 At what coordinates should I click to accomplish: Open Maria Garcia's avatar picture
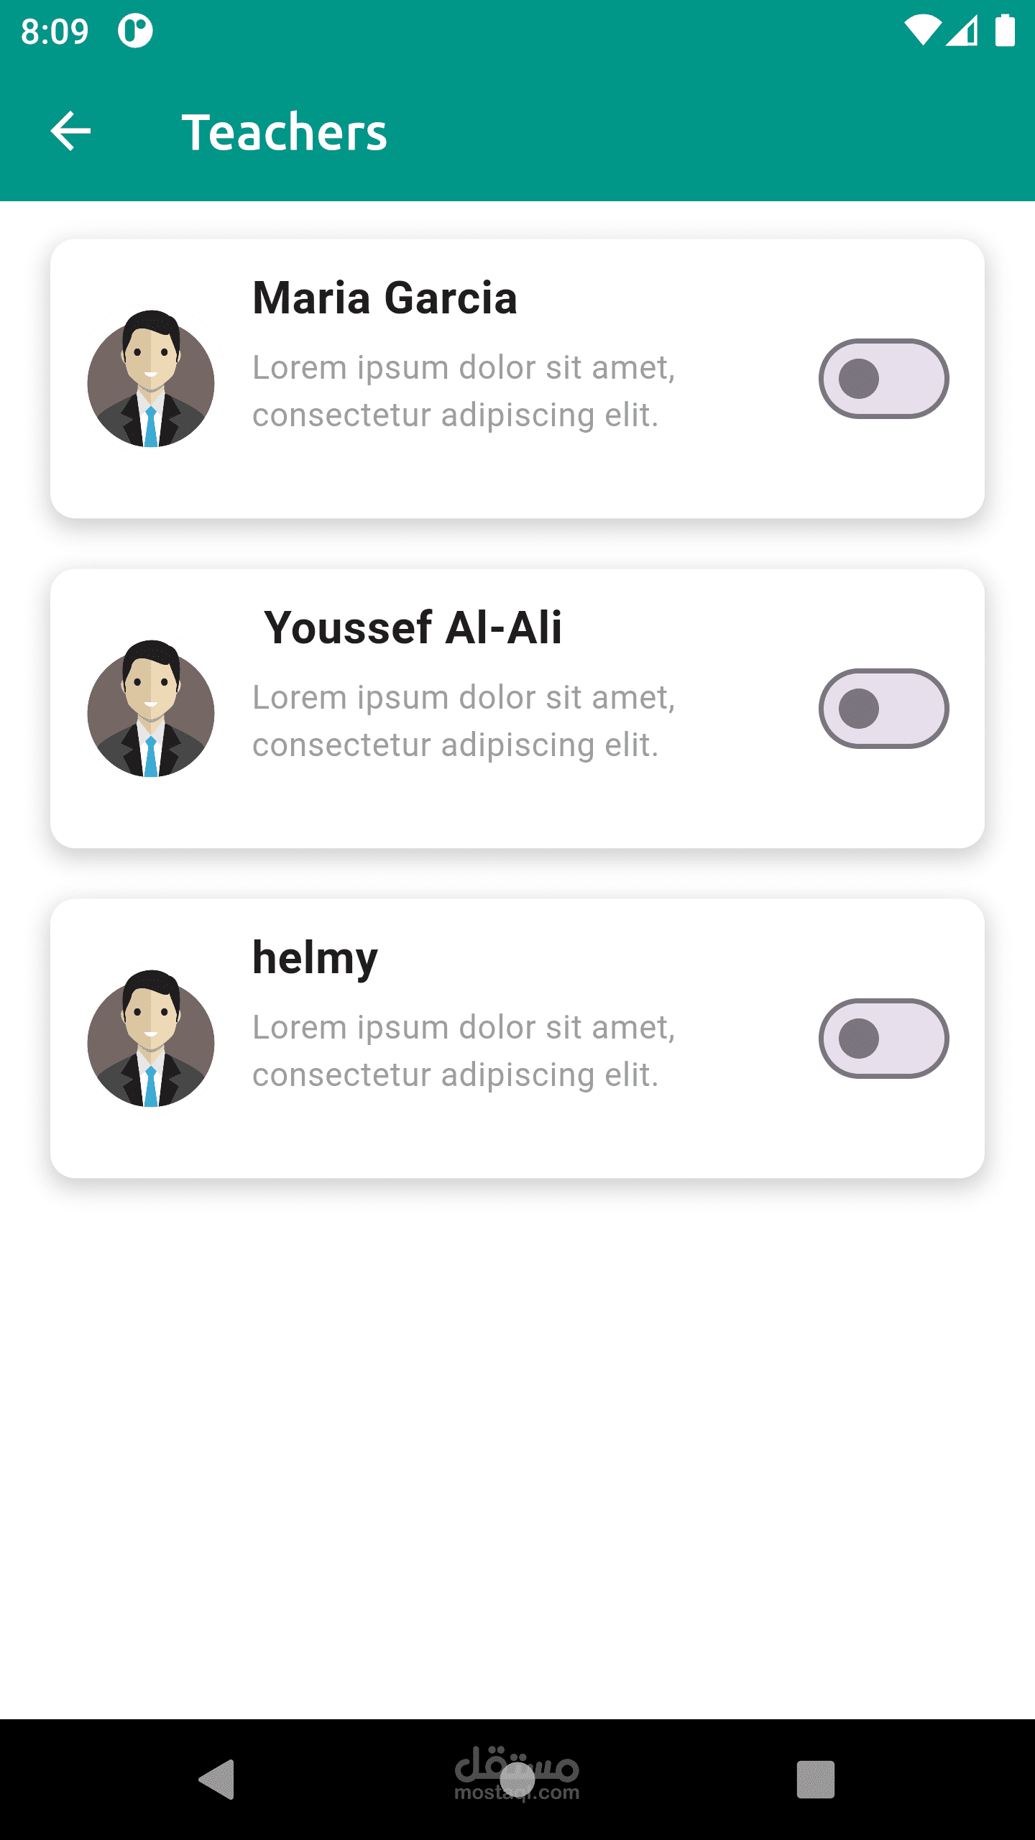pyautogui.click(x=151, y=379)
